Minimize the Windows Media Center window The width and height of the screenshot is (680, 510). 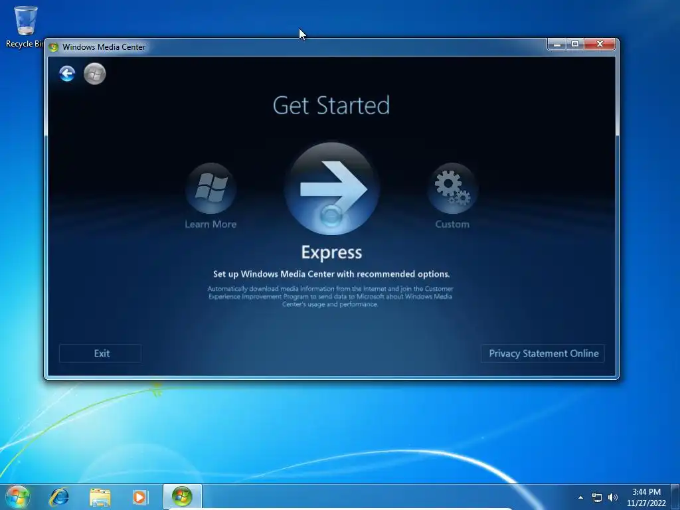557,44
